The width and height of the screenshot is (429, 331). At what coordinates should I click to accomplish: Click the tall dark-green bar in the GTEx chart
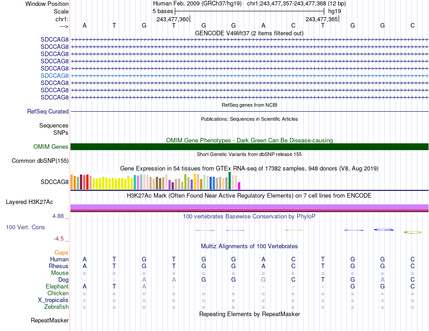(229, 180)
